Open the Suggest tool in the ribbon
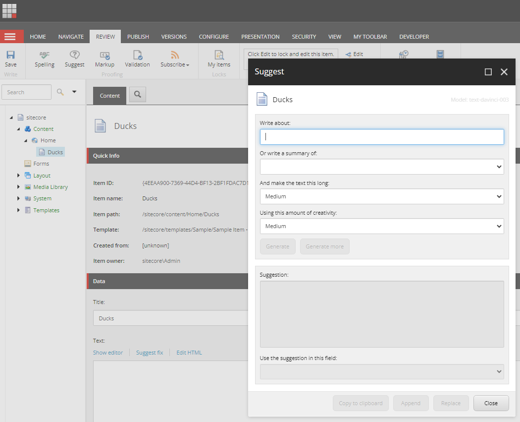Viewport: 520px width, 422px height. click(x=74, y=56)
